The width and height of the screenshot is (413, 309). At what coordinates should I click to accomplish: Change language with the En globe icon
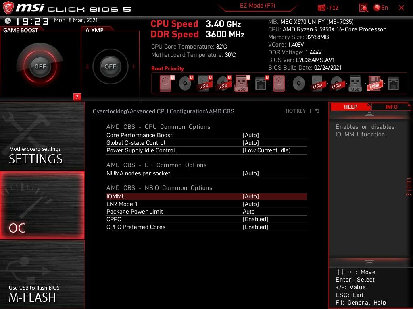(381, 8)
